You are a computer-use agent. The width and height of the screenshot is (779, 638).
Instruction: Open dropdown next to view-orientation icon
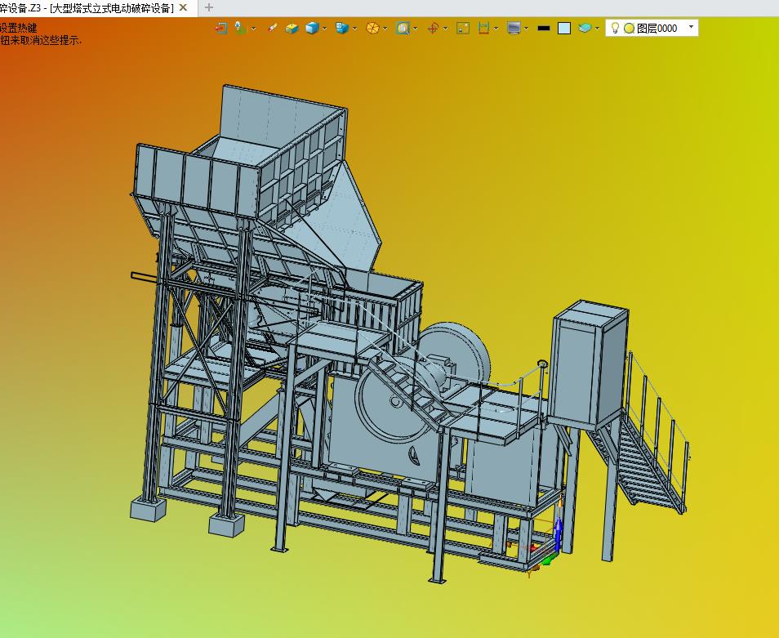coord(354,29)
